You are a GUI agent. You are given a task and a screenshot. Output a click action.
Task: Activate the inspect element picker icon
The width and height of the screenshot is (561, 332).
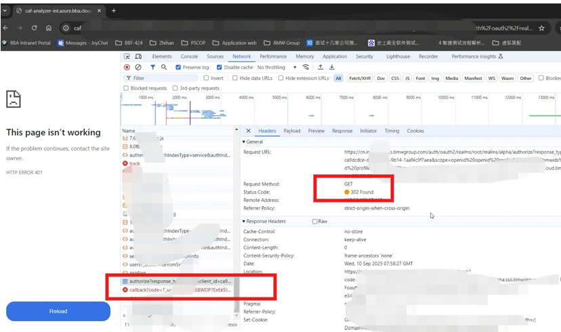[x=127, y=57]
